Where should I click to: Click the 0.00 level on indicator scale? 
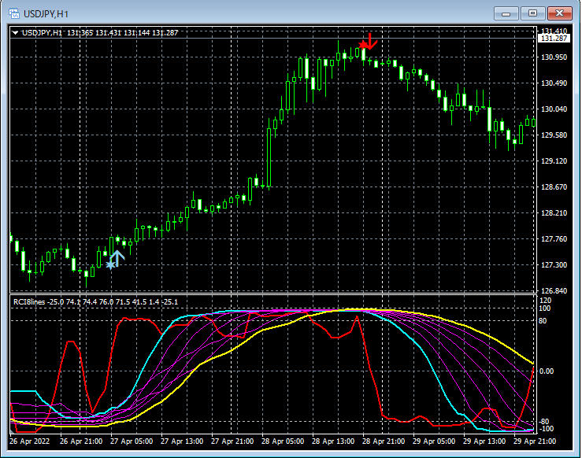548,371
